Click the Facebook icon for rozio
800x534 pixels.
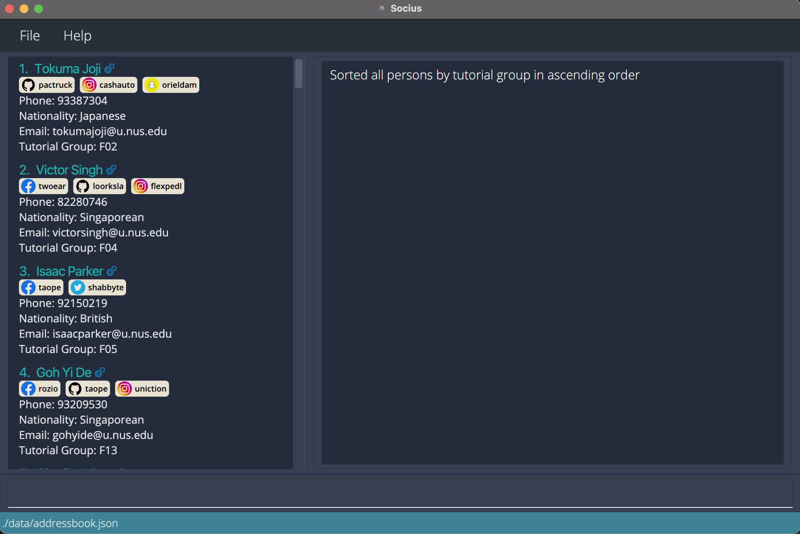(28, 388)
